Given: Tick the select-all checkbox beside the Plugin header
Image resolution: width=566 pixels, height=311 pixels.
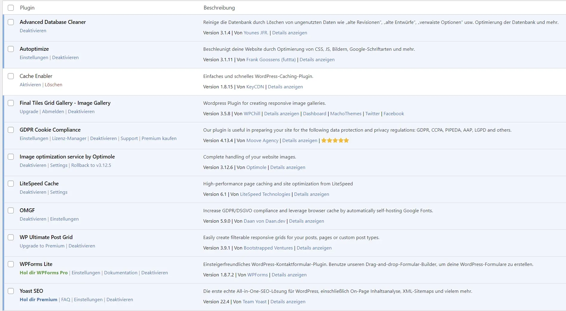Looking at the screenshot, I should pyautogui.click(x=11, y=8).
